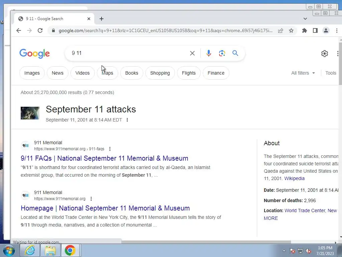Open Windows Explorer from the taskbar
The image size is (342, 257).
[50, 250]
